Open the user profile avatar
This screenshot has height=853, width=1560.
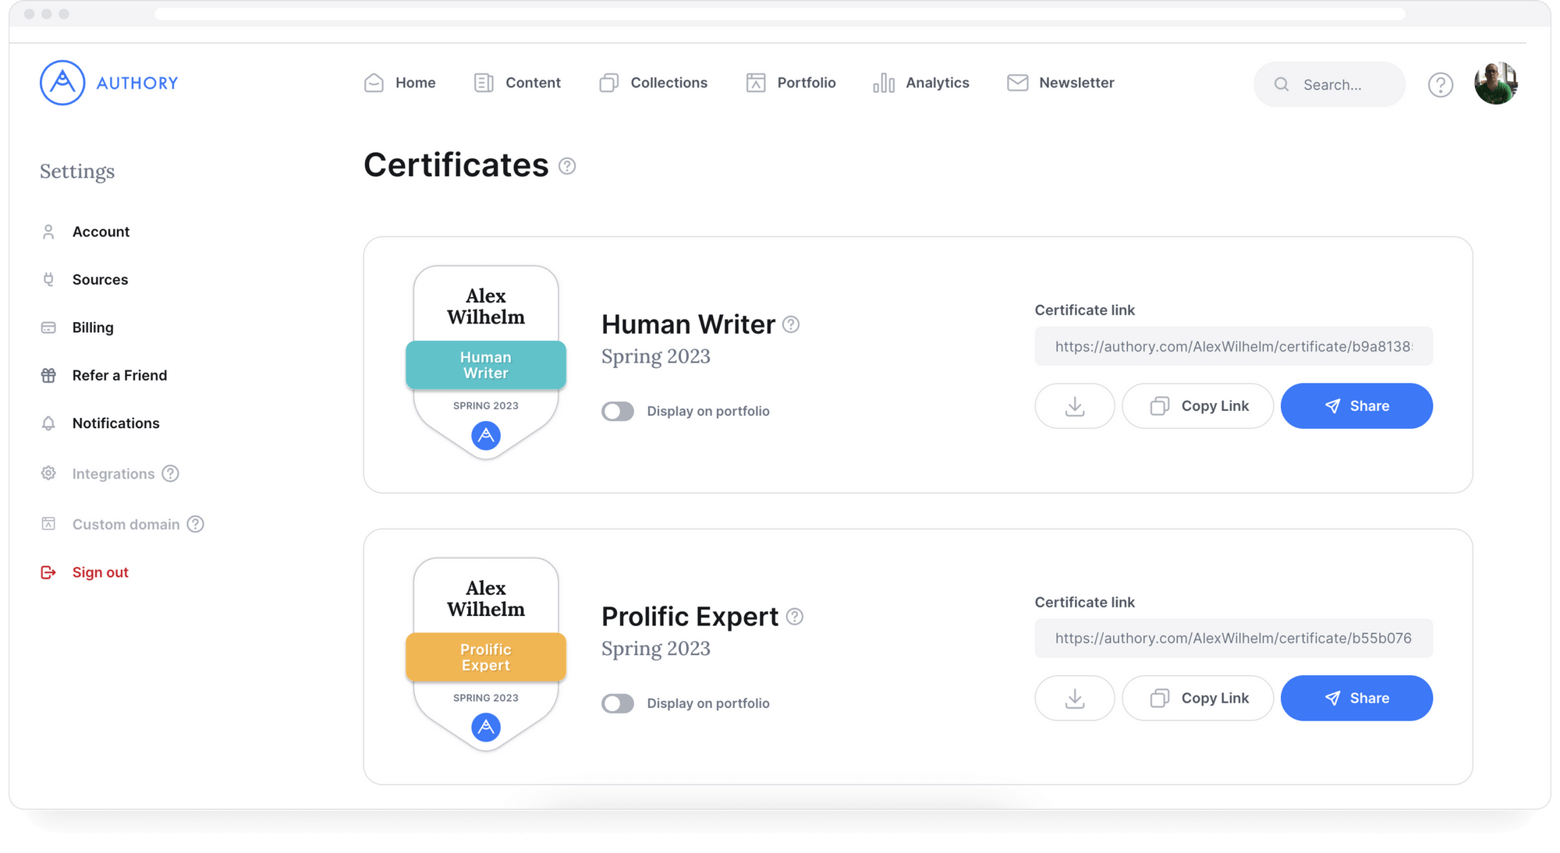[1496, 83]
